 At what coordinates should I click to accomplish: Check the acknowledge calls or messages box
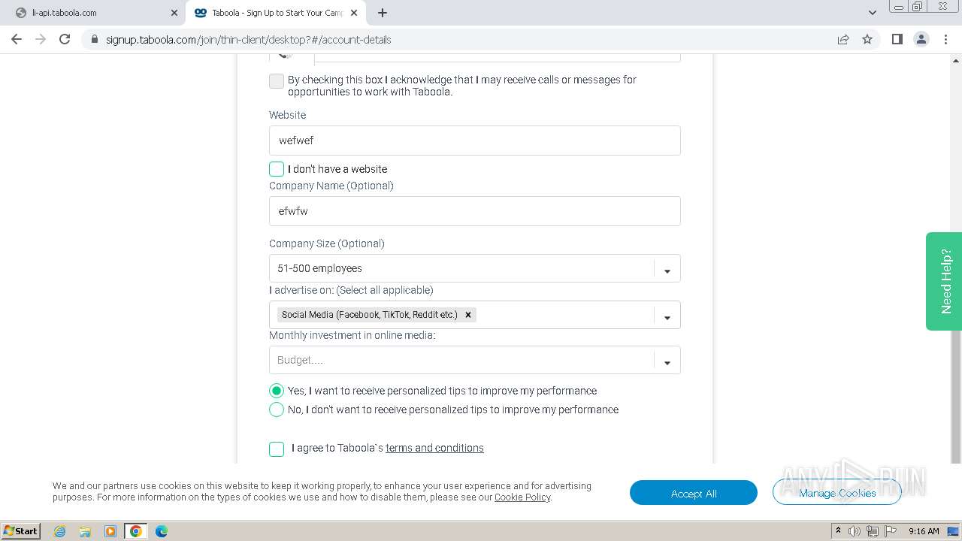(277, 81)
